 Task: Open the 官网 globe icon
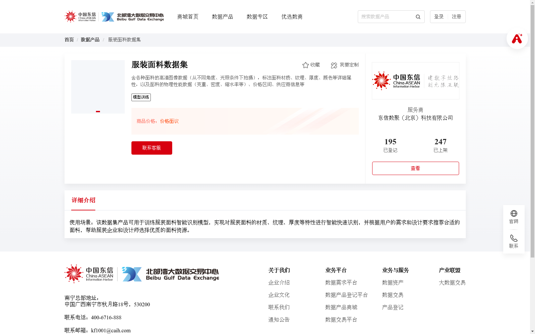click(514, 213)
